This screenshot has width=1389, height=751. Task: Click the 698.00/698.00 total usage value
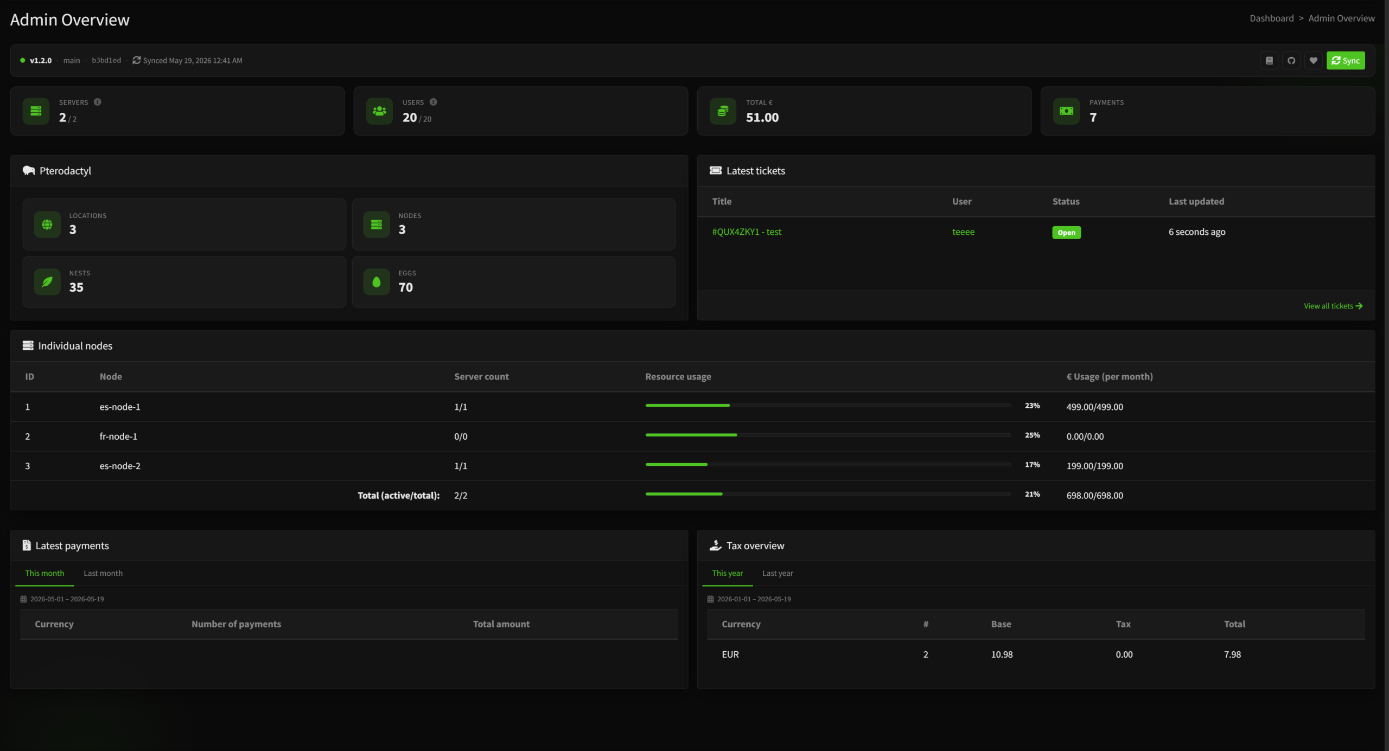(x=1094, y=496)
